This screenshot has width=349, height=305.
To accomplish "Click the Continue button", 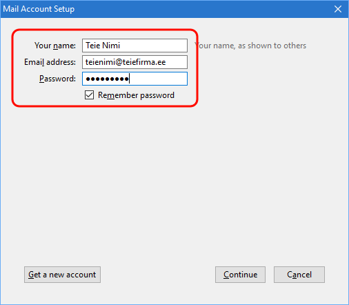I will coord(240,275).
